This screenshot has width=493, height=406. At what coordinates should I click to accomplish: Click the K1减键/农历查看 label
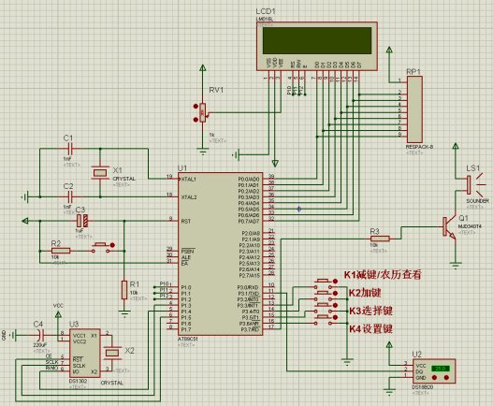[x=383, y=274]
